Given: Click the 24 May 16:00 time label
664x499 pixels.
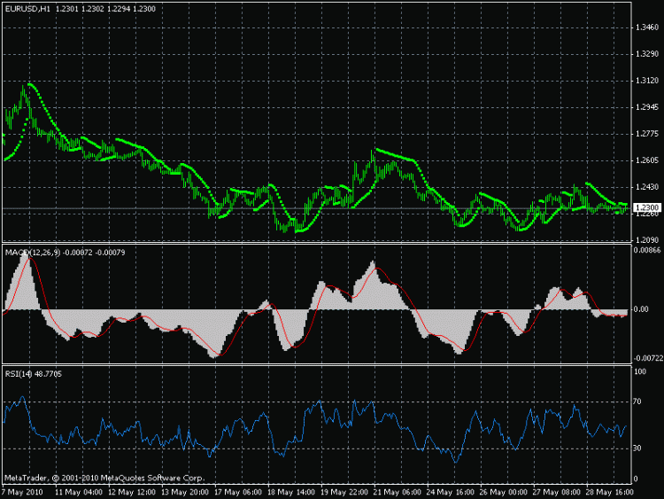Looking at the screenshot, I should (451, 492).
